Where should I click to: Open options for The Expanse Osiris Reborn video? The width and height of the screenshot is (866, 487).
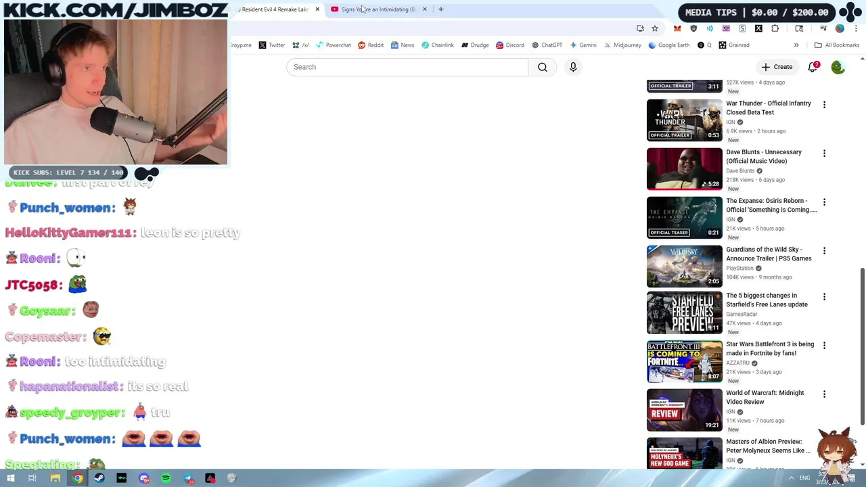[824, 202]
